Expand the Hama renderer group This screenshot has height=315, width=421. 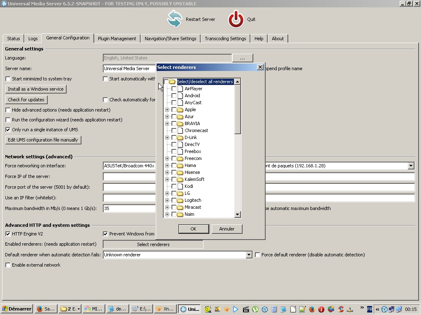tap(167, 165)
